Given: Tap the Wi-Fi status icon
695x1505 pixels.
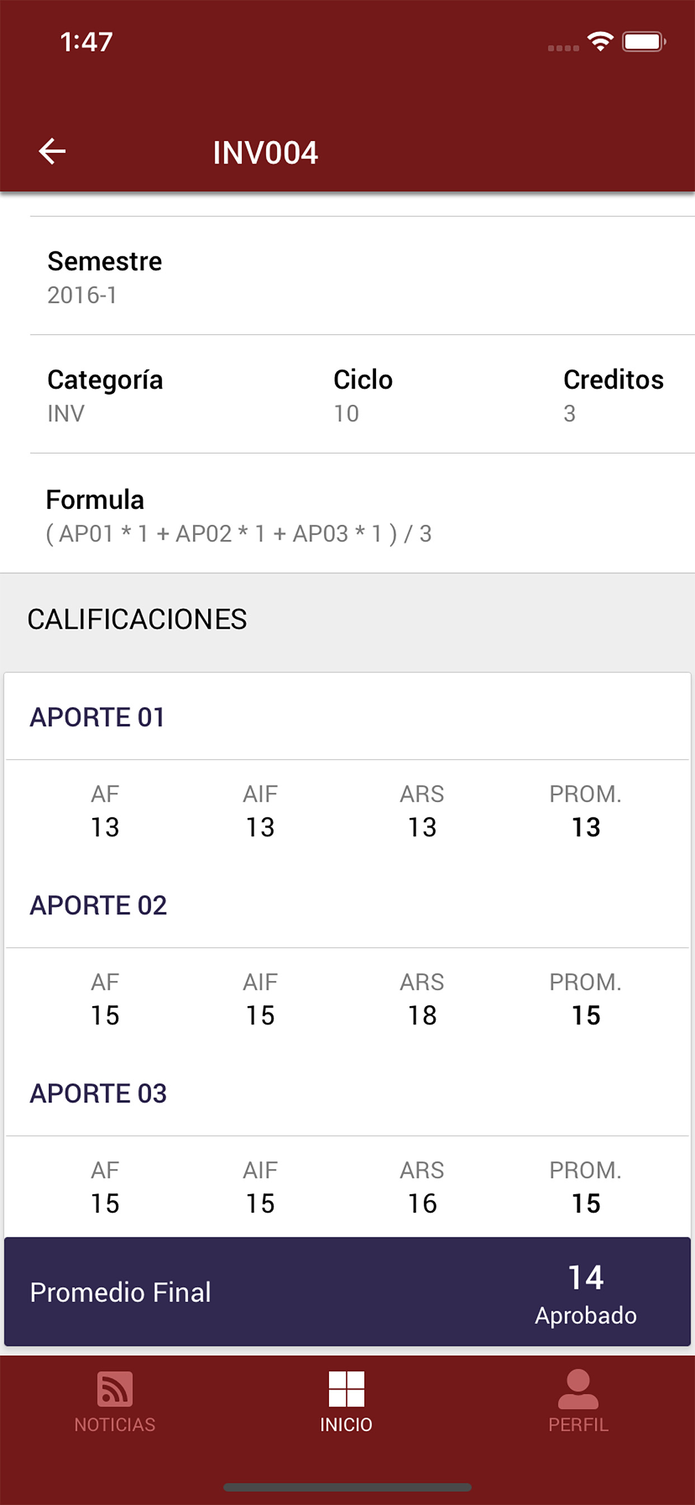Looking at the screenshot, I should [600, 41].
